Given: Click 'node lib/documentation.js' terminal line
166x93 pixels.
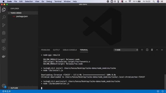Looking at the screenshot, I should (x=55, y=83).
